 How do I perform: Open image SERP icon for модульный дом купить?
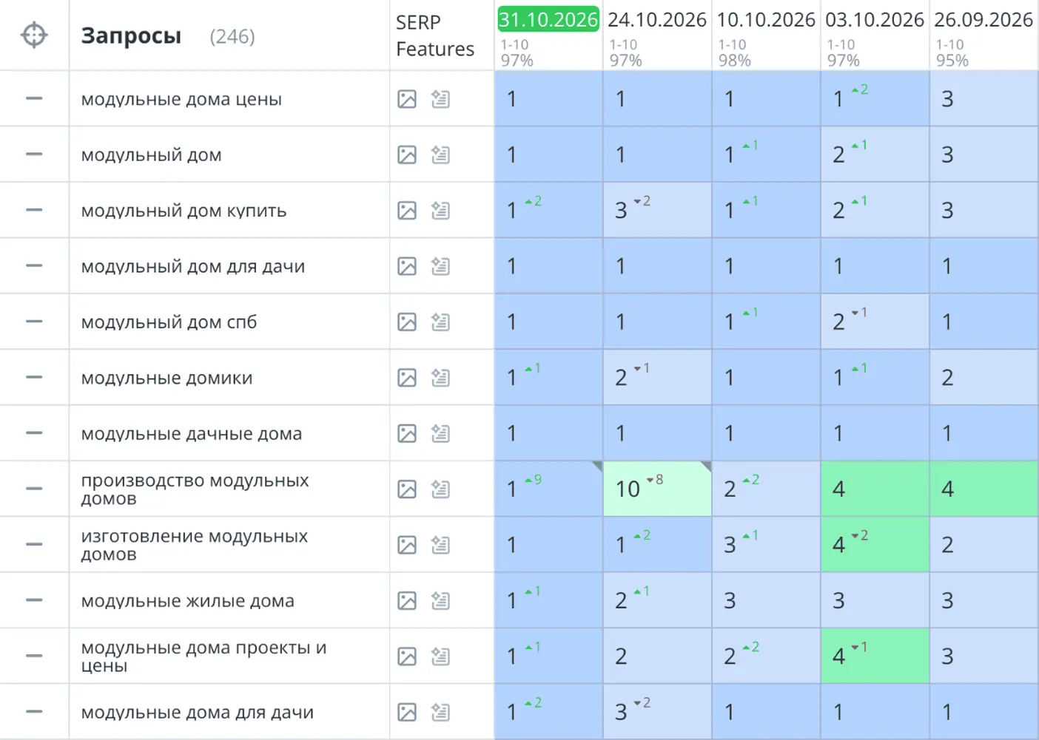point(407,211)
